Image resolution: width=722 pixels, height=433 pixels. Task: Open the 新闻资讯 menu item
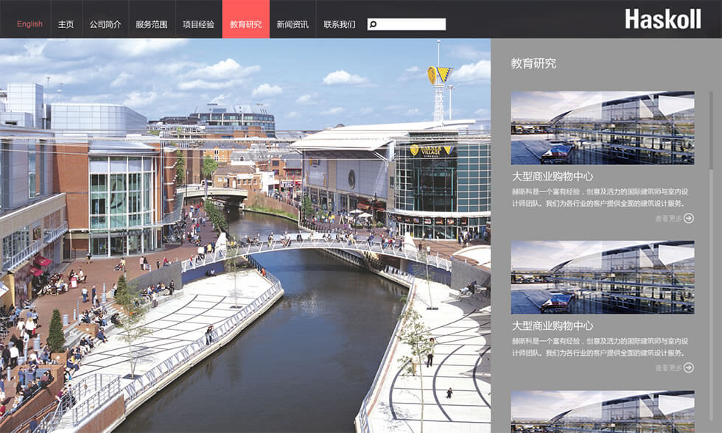click(292, 24)
